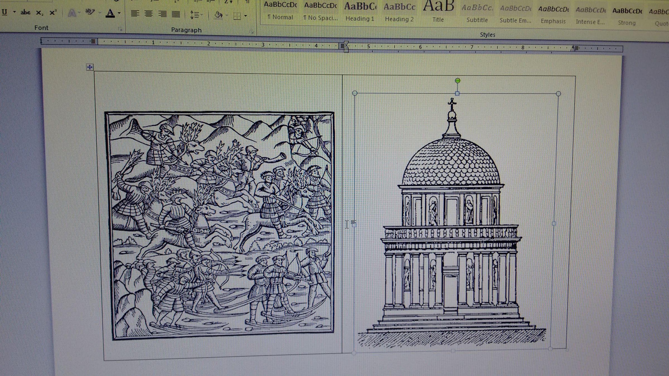Click the hunting scene woodcut image
The image size is (669, 376).
219,226
